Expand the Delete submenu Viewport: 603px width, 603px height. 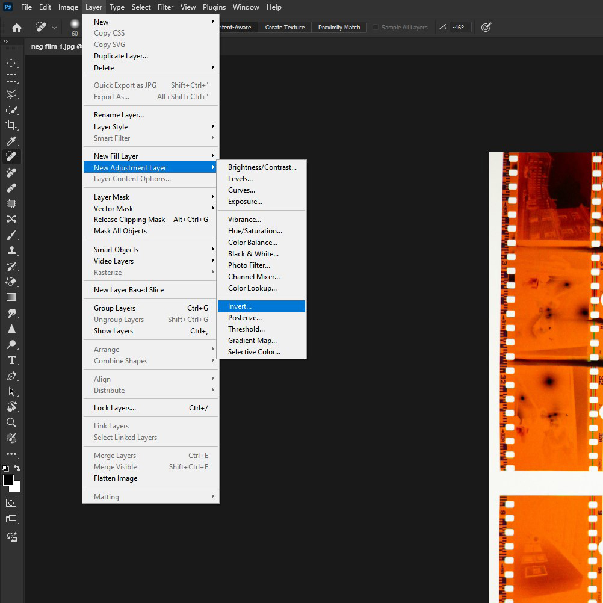[x=150, y=67]
